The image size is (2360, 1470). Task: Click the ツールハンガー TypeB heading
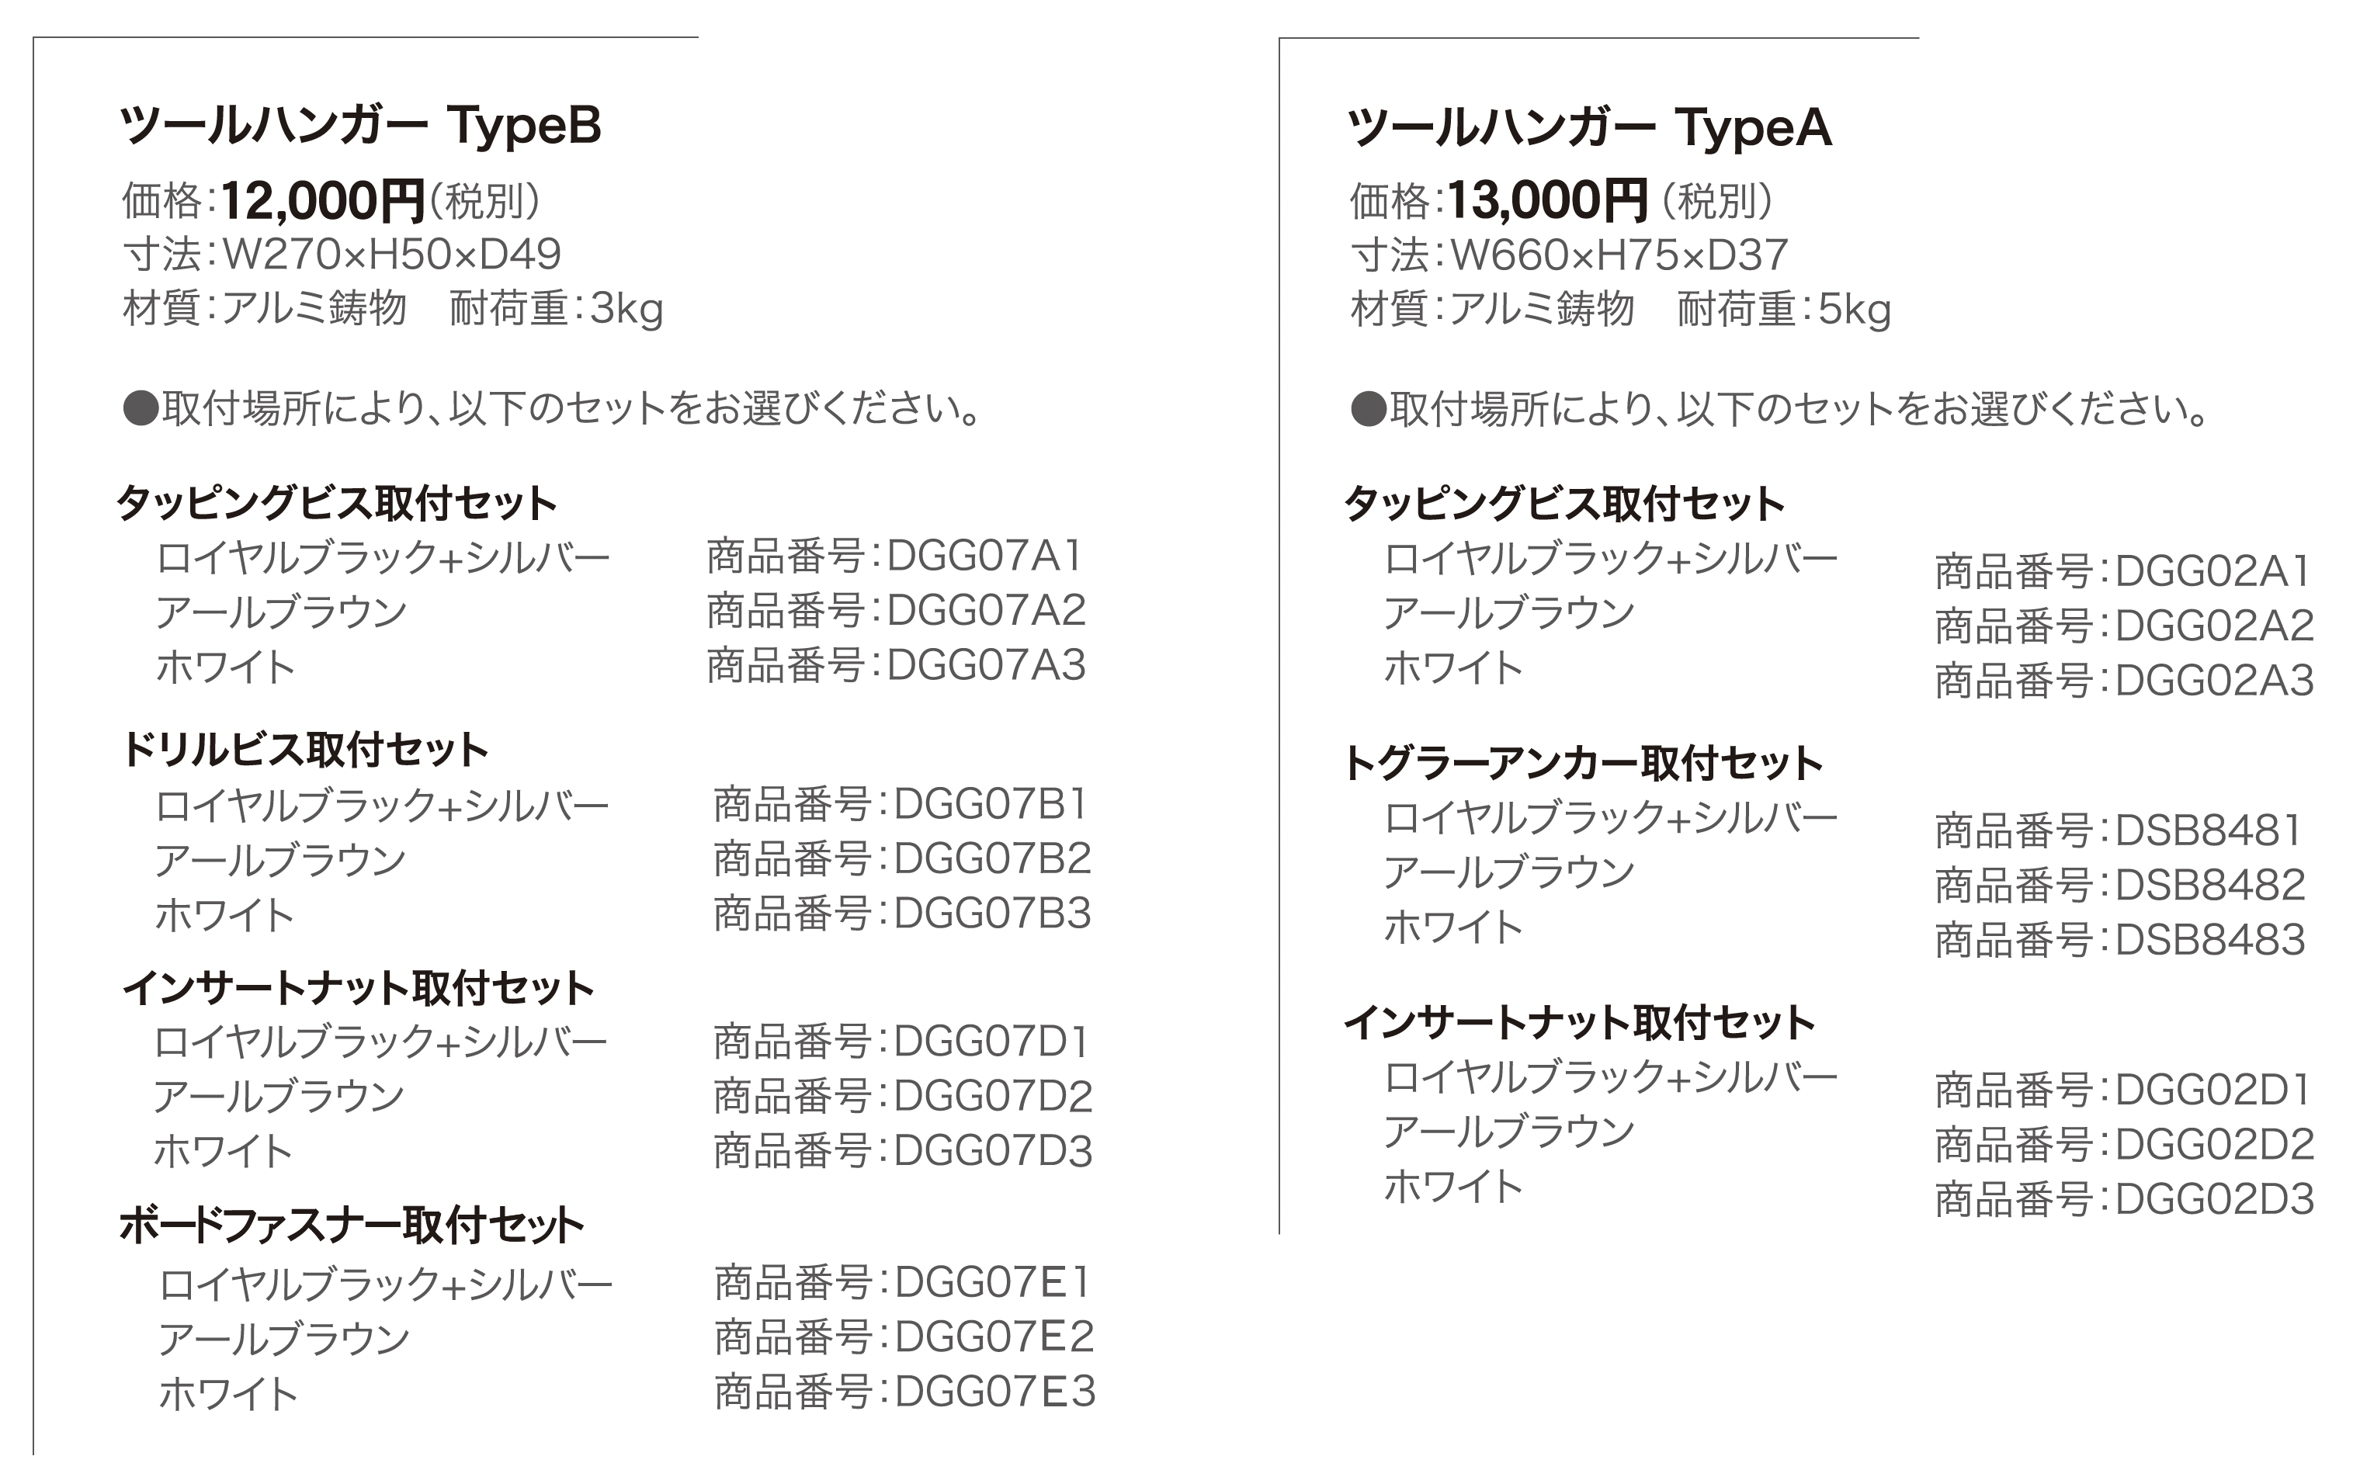(x=359, y=127)
